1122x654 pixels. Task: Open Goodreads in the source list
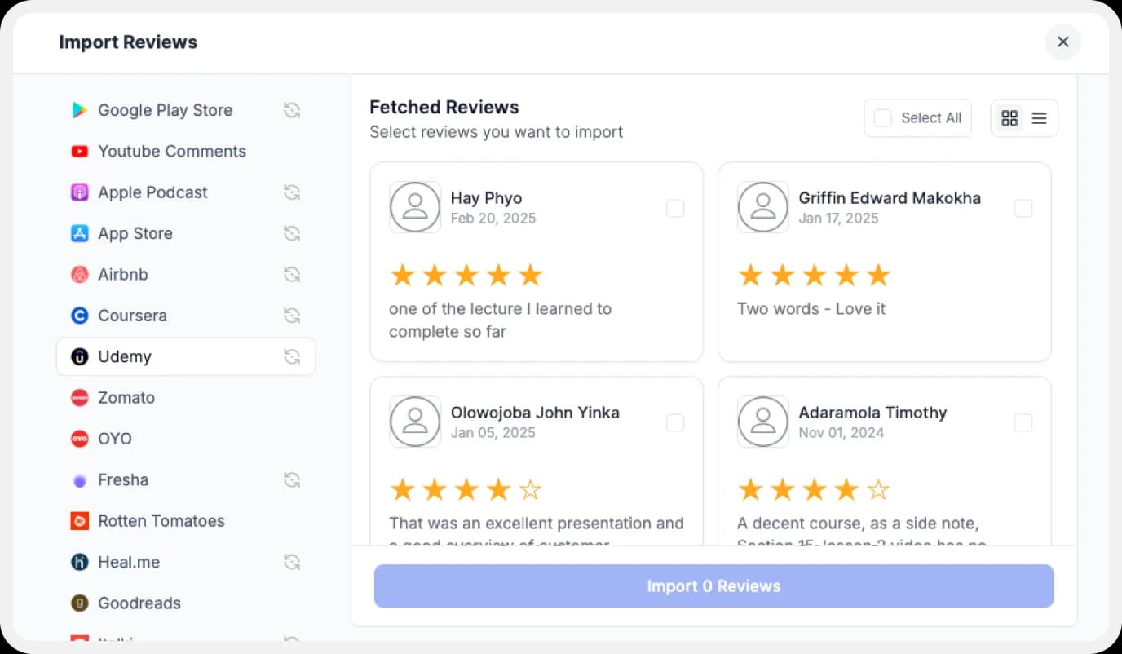point(139,603)
